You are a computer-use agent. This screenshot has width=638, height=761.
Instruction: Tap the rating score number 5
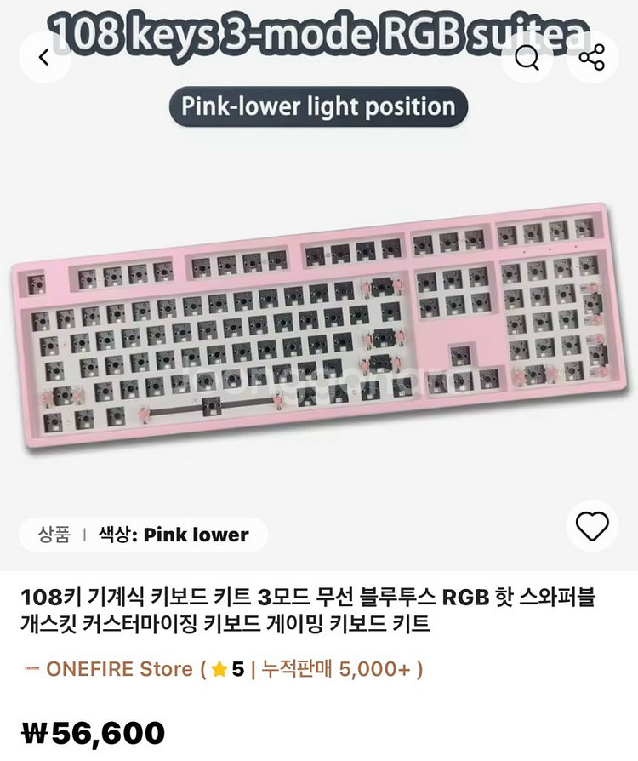[x=238, y=669]
